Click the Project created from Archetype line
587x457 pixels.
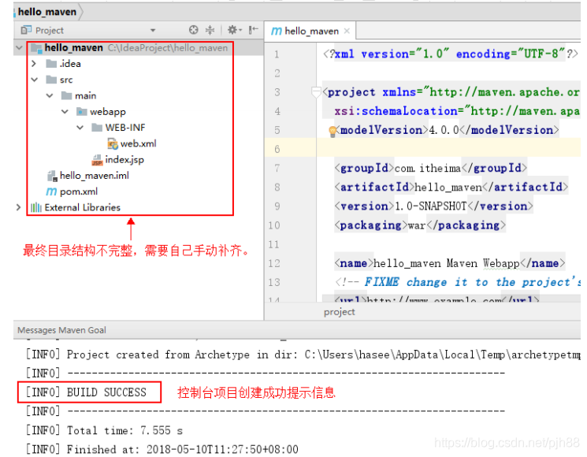(x=303, y=355)
